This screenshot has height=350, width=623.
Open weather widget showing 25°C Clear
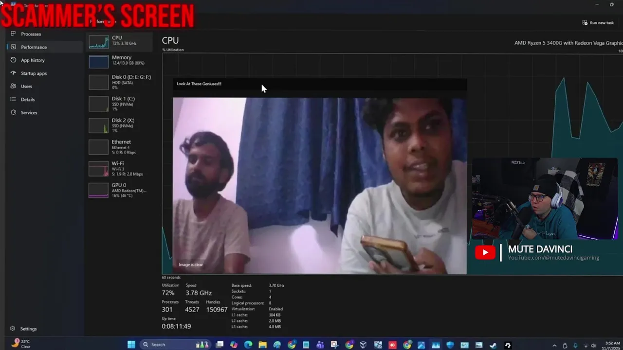click(21, 344)
